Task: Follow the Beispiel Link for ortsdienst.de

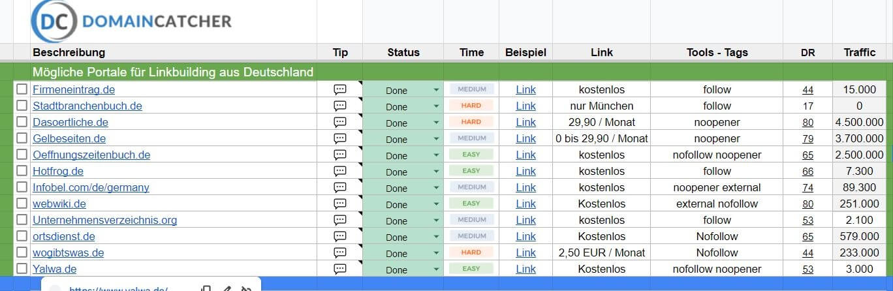Action: 525,236
